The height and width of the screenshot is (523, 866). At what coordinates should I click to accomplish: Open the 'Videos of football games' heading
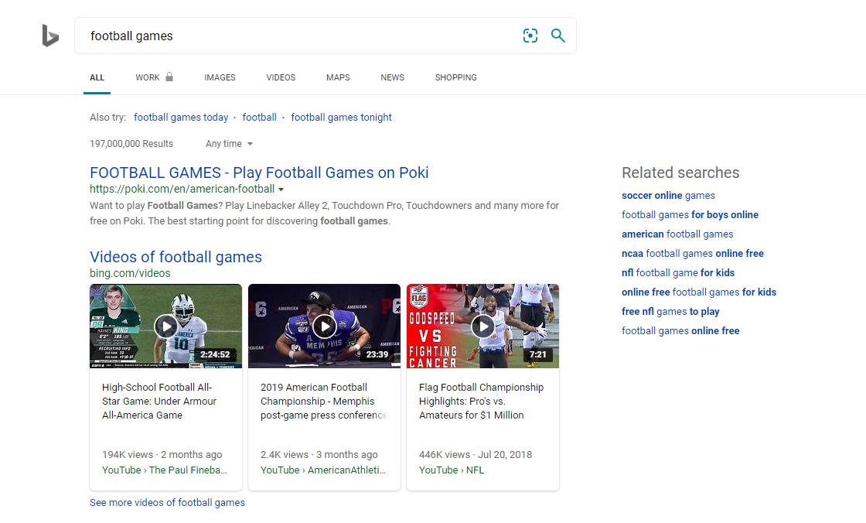click(176, 257)
